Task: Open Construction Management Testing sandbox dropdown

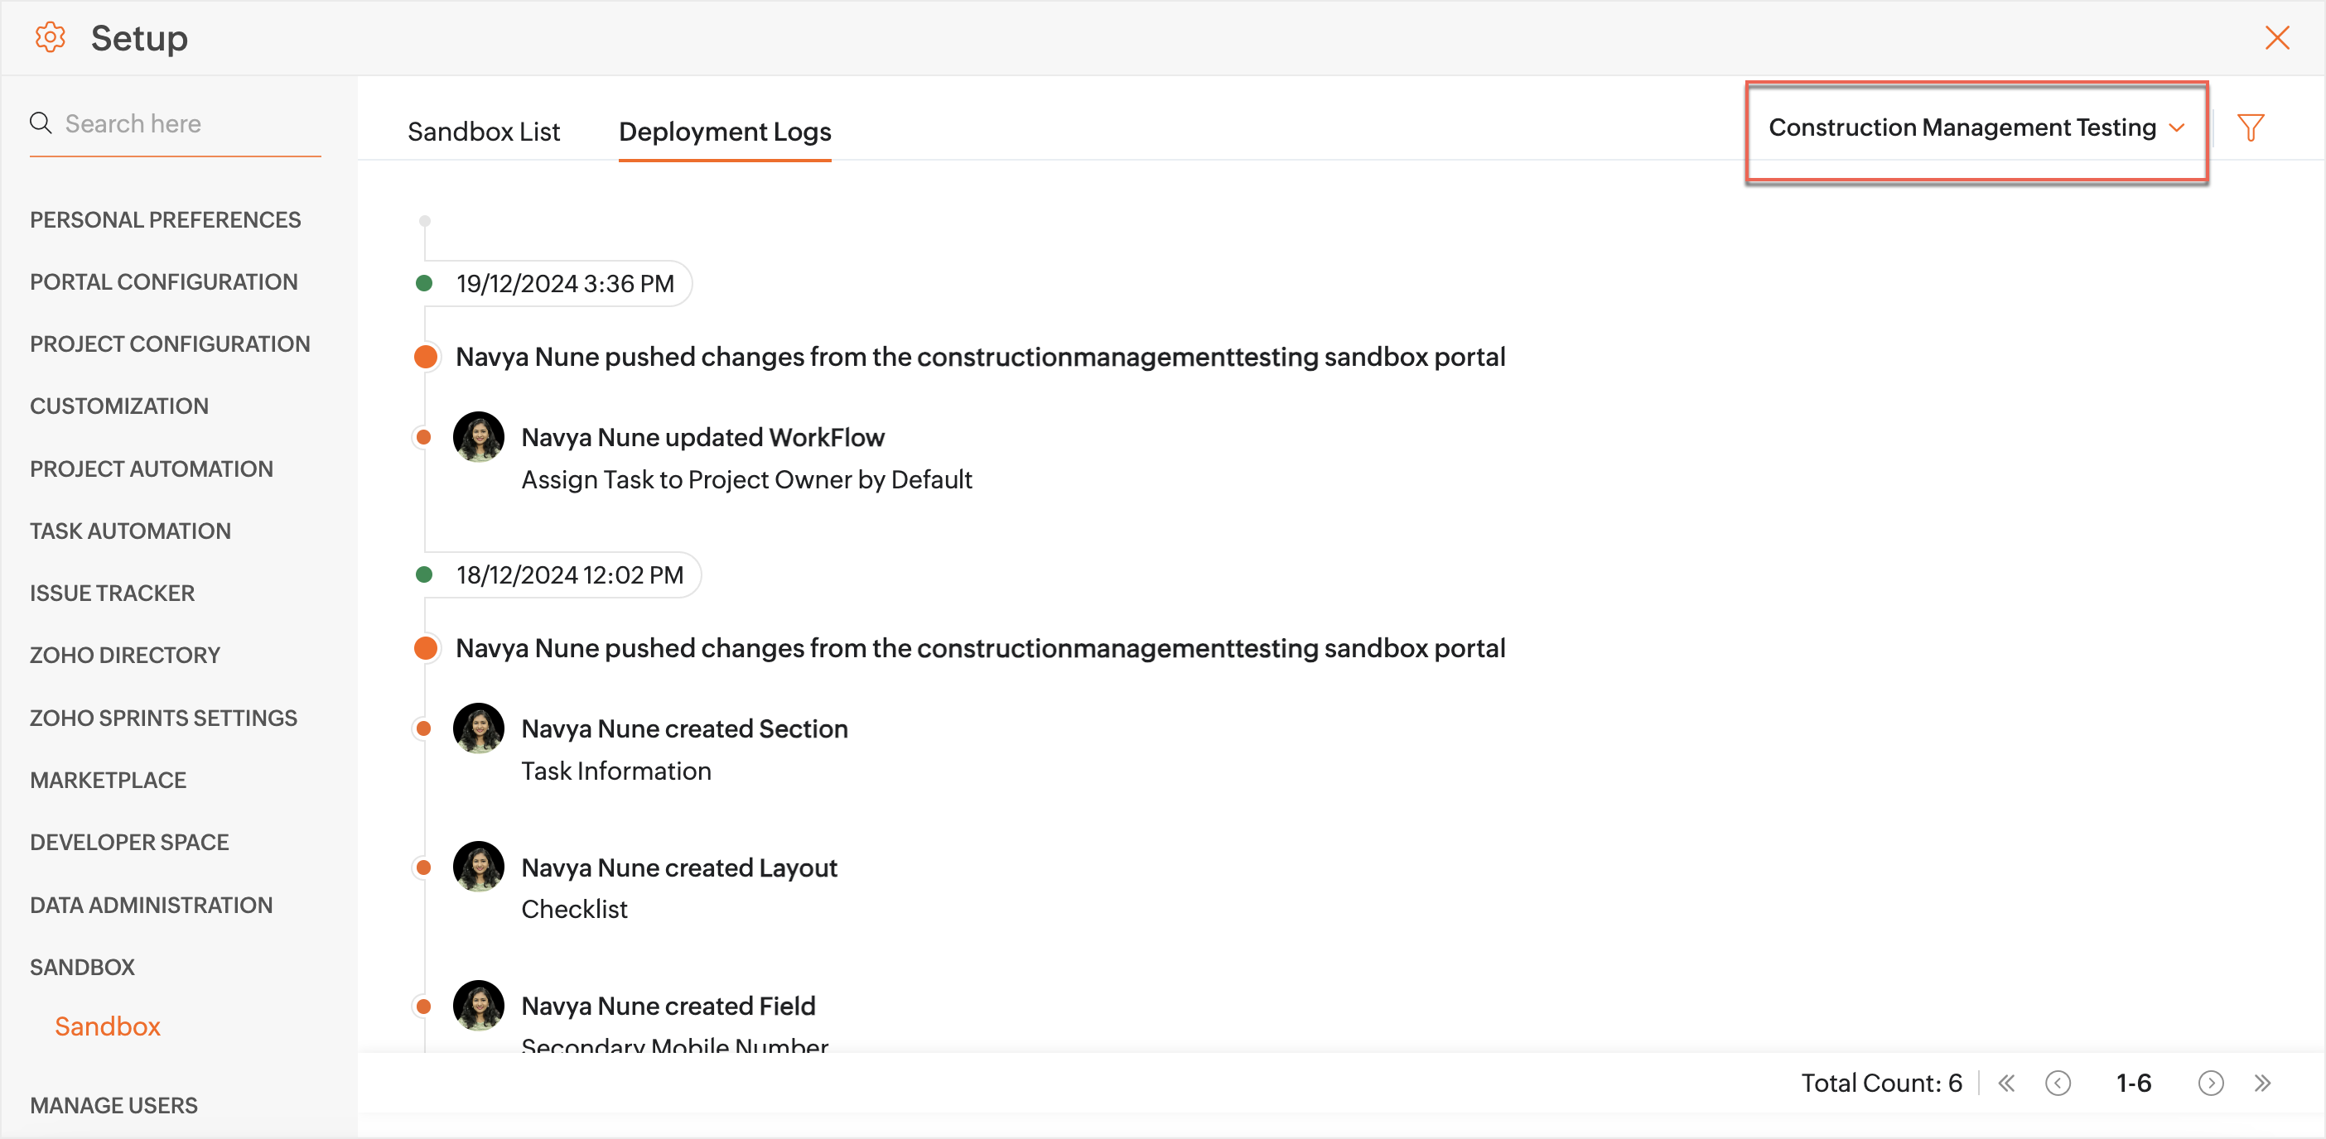Action: pyautogui.click(x=1976, y=128)
